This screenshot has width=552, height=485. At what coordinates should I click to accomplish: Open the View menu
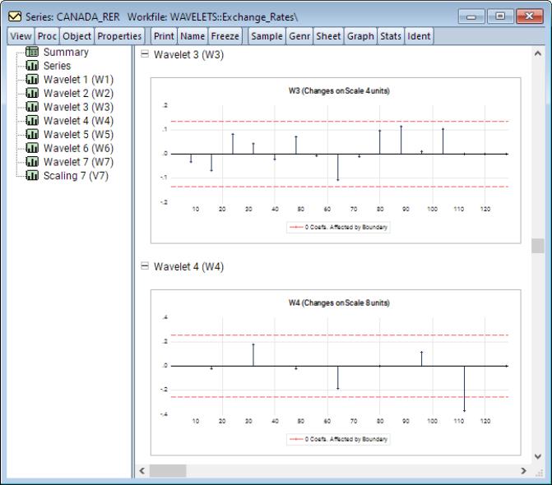tap(21, 36)
